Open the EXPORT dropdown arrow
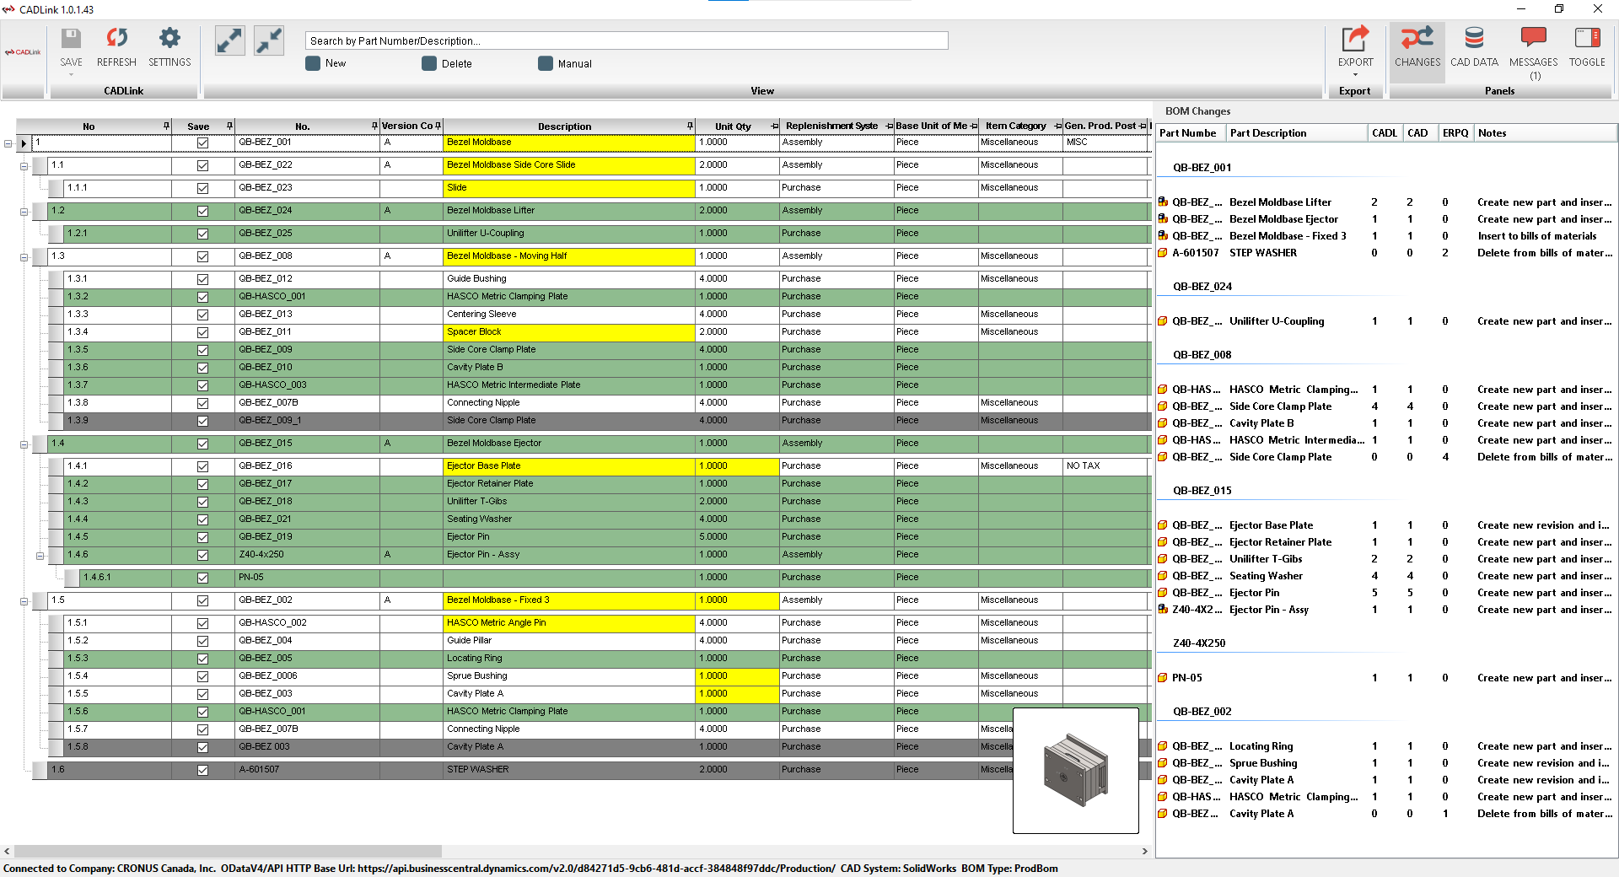The image size is (1619, 877). (1355, 75)
